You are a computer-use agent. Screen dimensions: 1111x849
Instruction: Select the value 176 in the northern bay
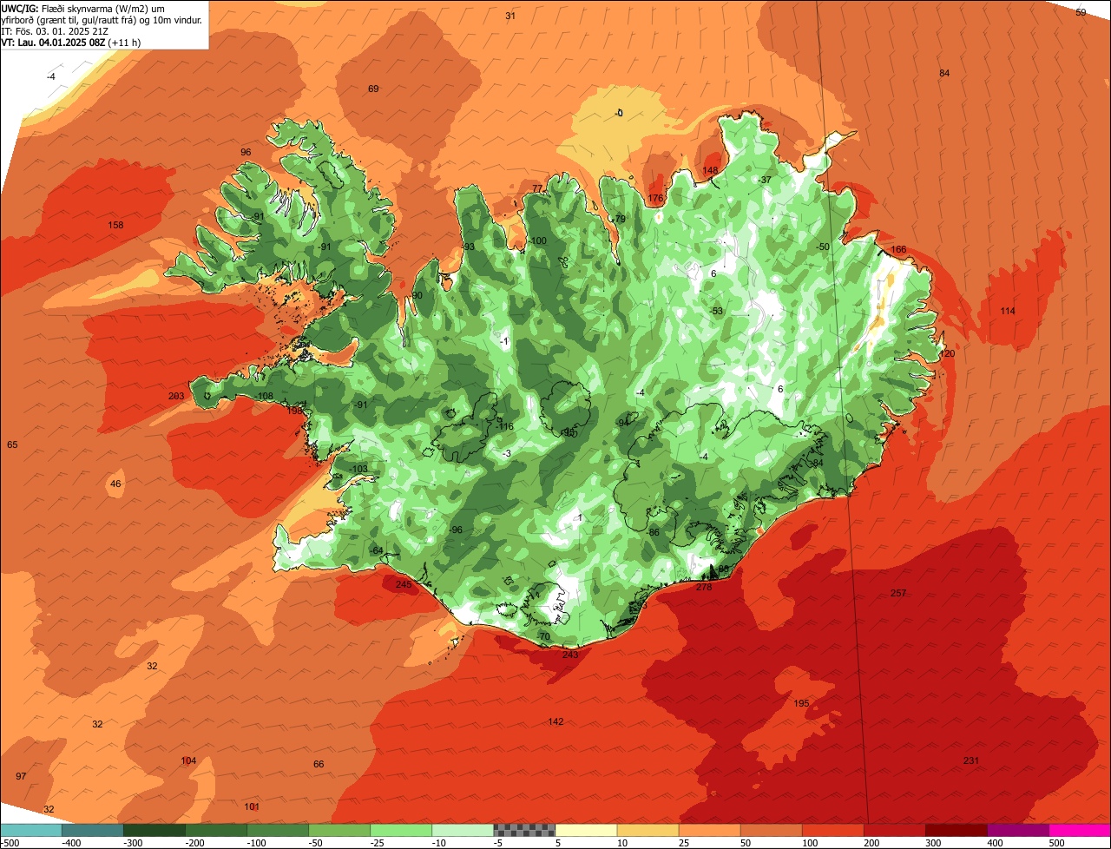[655, 199]
